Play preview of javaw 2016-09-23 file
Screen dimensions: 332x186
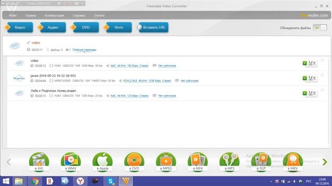pos(305,78)
